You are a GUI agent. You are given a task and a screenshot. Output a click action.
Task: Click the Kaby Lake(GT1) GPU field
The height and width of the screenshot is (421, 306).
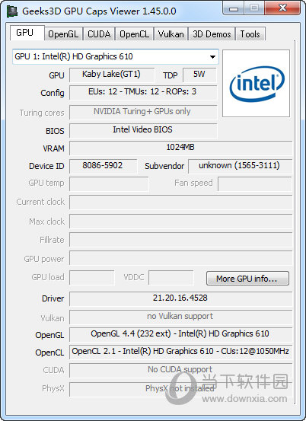click(112, 75)
